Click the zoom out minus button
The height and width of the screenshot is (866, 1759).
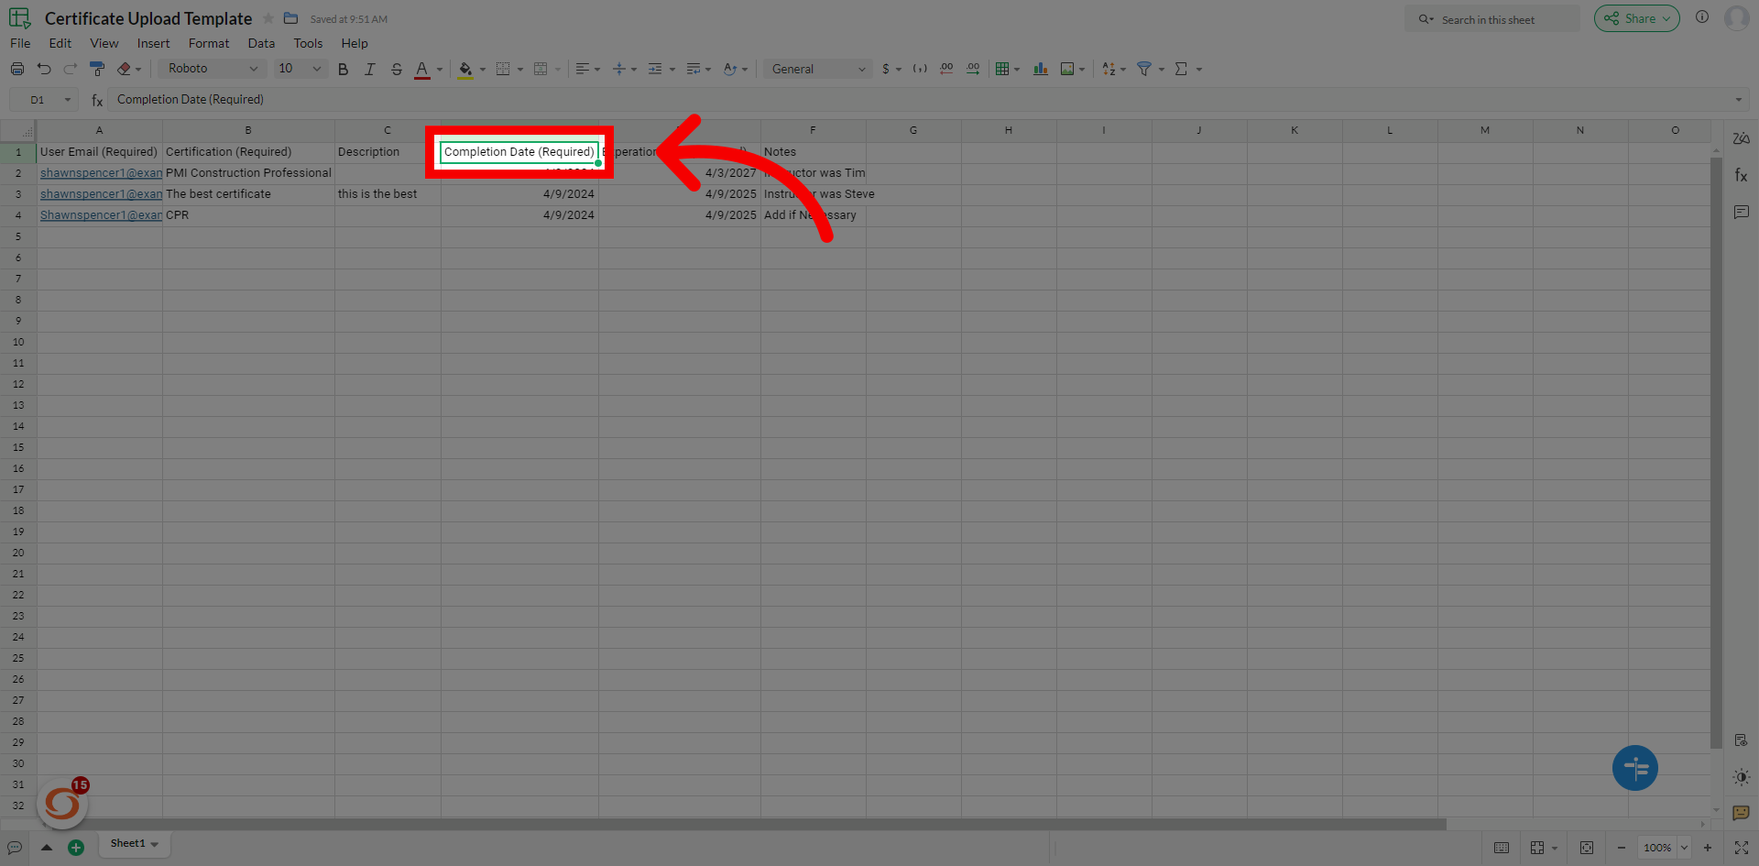pos(1622,848)
